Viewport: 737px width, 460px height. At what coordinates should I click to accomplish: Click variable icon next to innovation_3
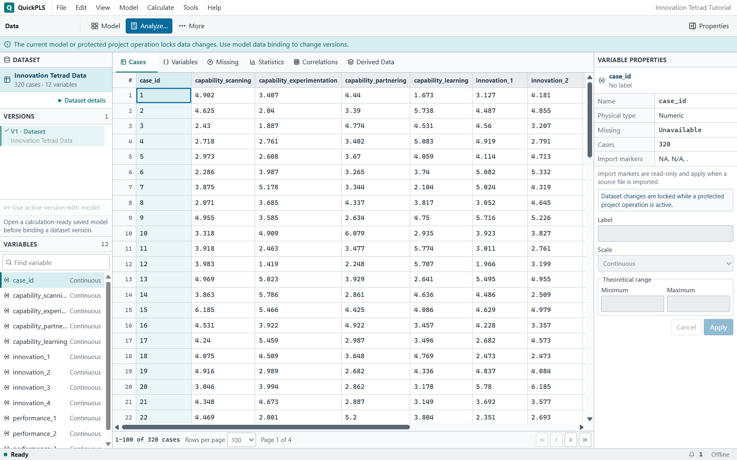pos(7,387)
